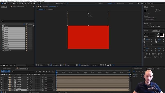Open the Animation menu
Viewport: 165px width, 93px height.
click(x=27, y=1)
